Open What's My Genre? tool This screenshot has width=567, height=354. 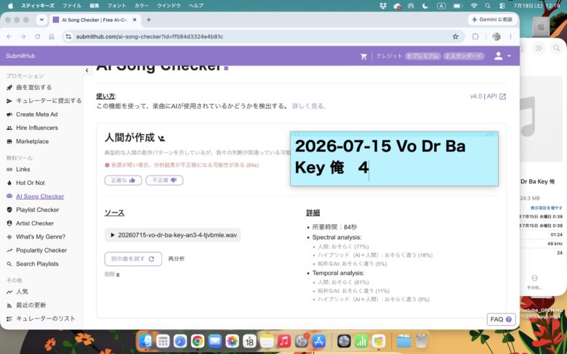click(36, 236)
